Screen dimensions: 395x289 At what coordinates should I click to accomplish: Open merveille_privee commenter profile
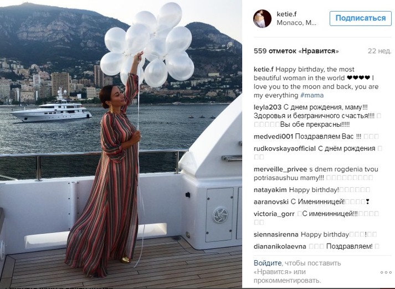click(x=280, y=169)
